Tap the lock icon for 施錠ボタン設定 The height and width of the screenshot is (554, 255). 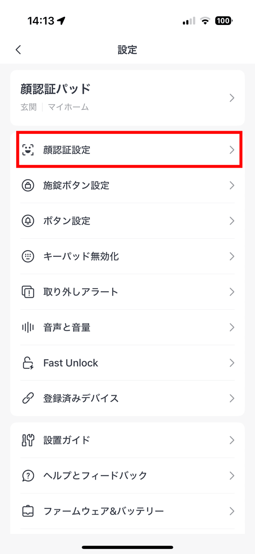pos(28,186)
